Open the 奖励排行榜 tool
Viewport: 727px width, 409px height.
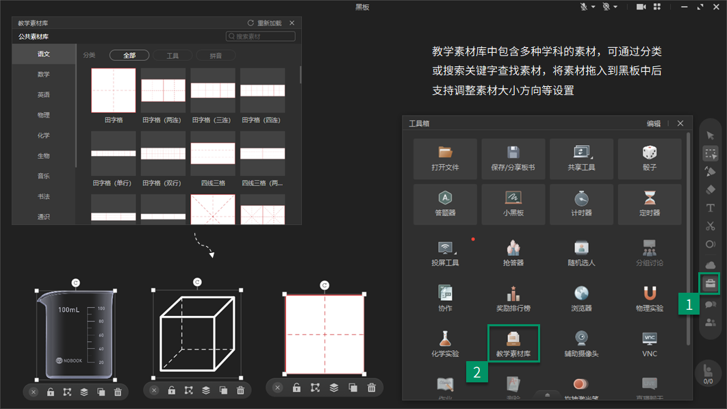513,298
